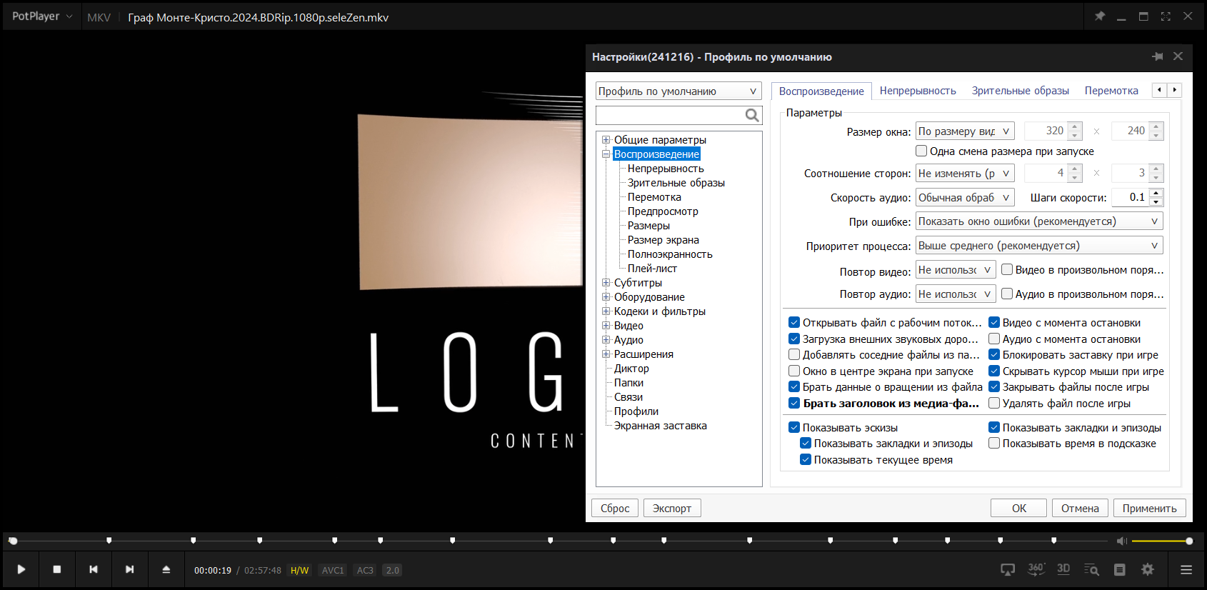Viewport: 1207px width, 590px height.
Task: Enable 'Аудио с момента остановки' checkbox
Action: (994, 339)
